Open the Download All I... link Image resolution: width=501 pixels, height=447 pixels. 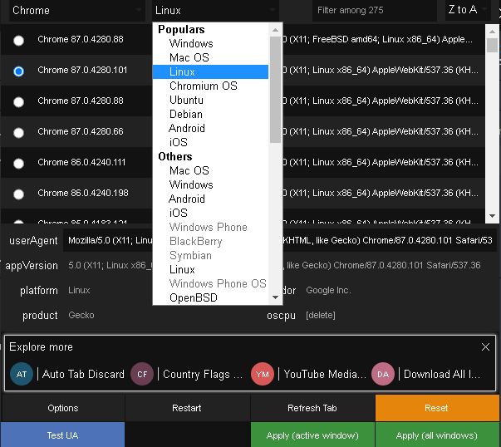[442, 374]
